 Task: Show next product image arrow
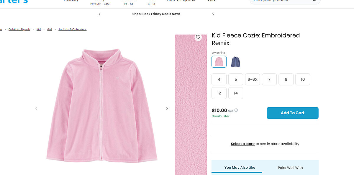click(x=167, y=108)
